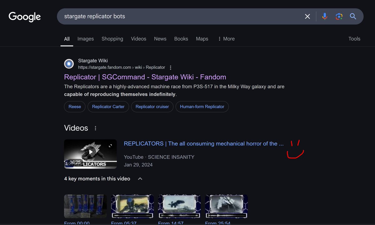Screen dimensions: 375x225
Task: Open three-dot options for Stargate Wiki result
Action: 170,67
